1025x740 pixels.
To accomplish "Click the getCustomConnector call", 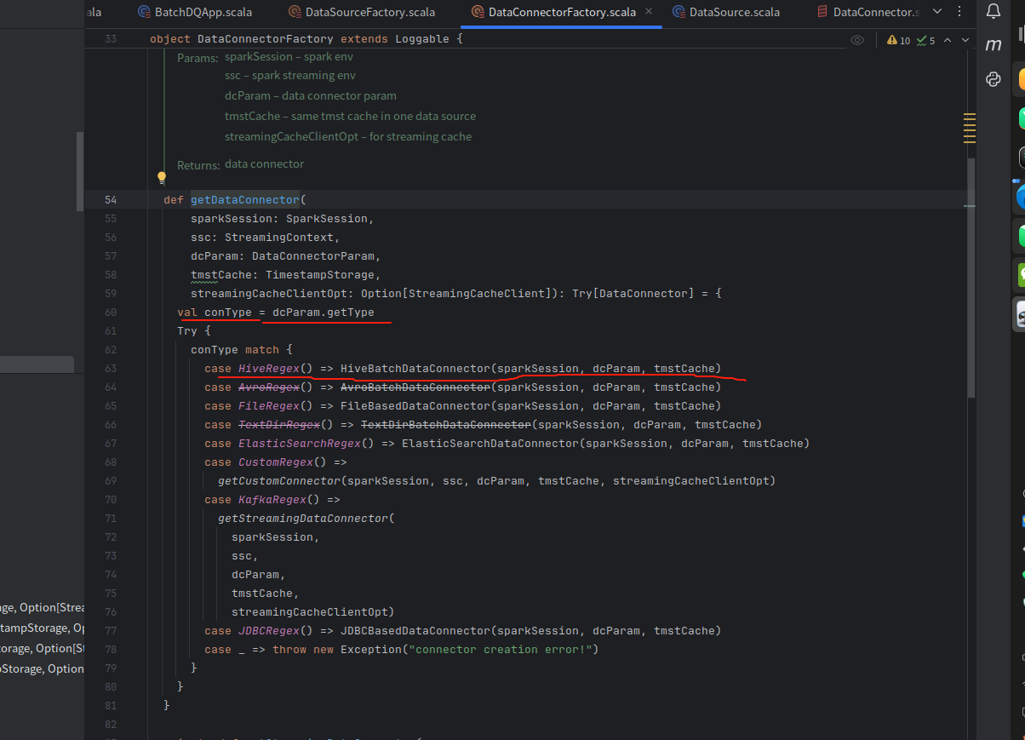I will click(x=279, y=481).
